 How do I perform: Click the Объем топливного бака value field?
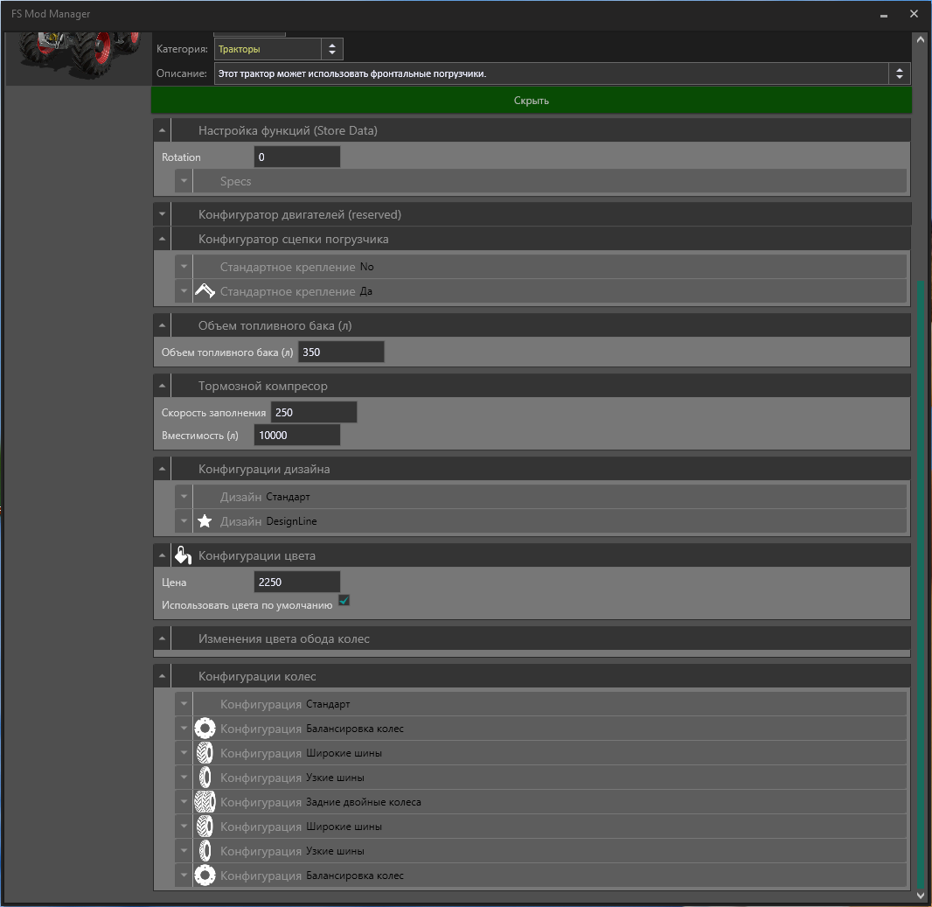point(340,352)
